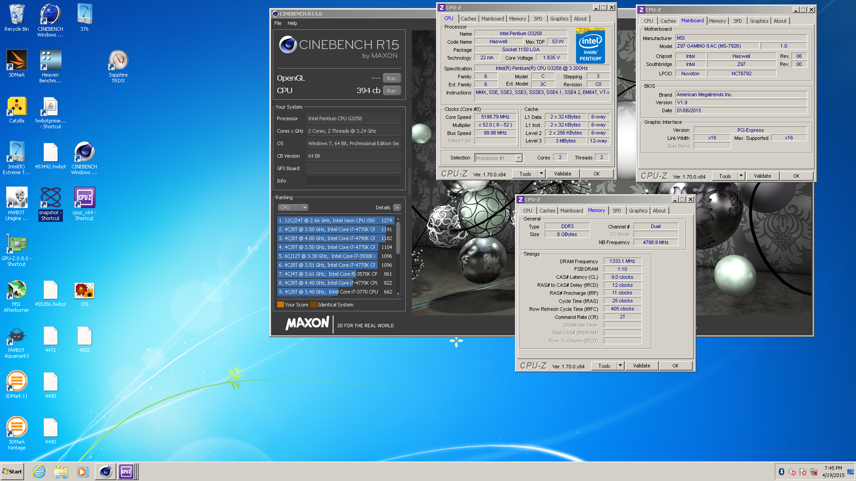Expand the ranking Details arrow
Screen dimensions: 856x481
click(397, 208)
